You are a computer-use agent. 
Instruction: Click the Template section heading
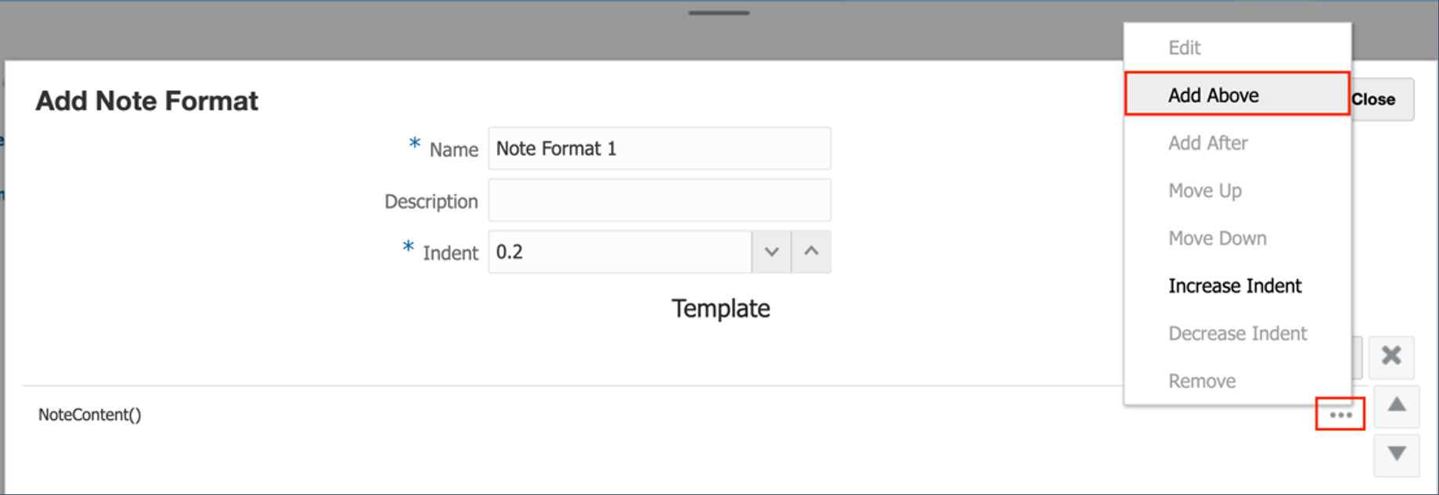720,308
